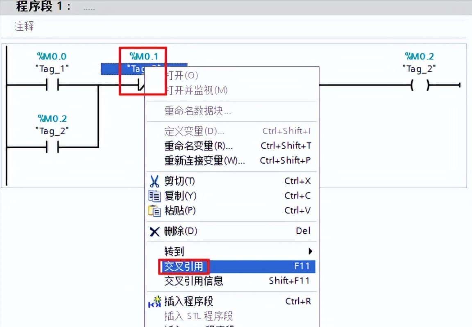Click 插入 STL 程序段 menu entry
This screenshot has height=327, width=472.
[231, 316]
